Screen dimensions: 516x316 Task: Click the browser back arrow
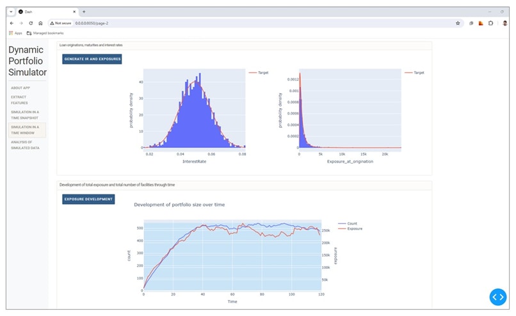coord(12,22)
